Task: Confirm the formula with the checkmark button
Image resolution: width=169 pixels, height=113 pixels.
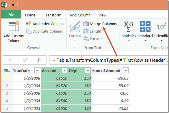Action: (25, 60)
